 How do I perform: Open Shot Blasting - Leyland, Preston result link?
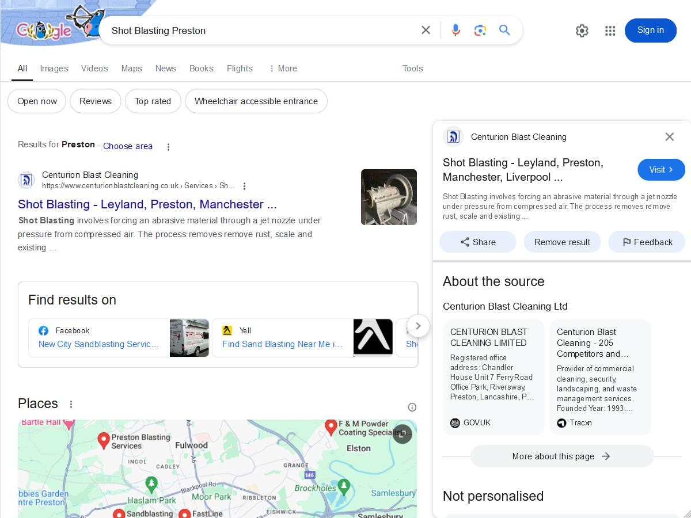pyautogui.click(x=147, y=204)
